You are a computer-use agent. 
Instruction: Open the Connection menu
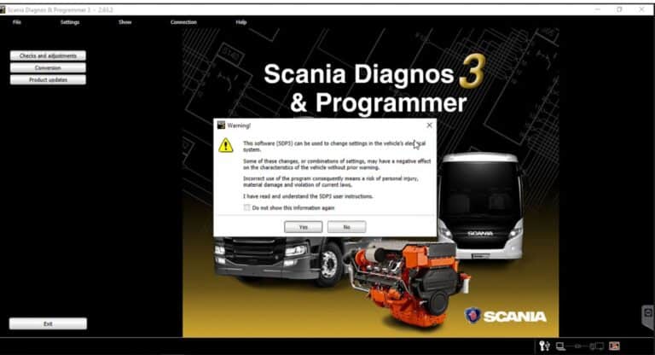[183, 22]
